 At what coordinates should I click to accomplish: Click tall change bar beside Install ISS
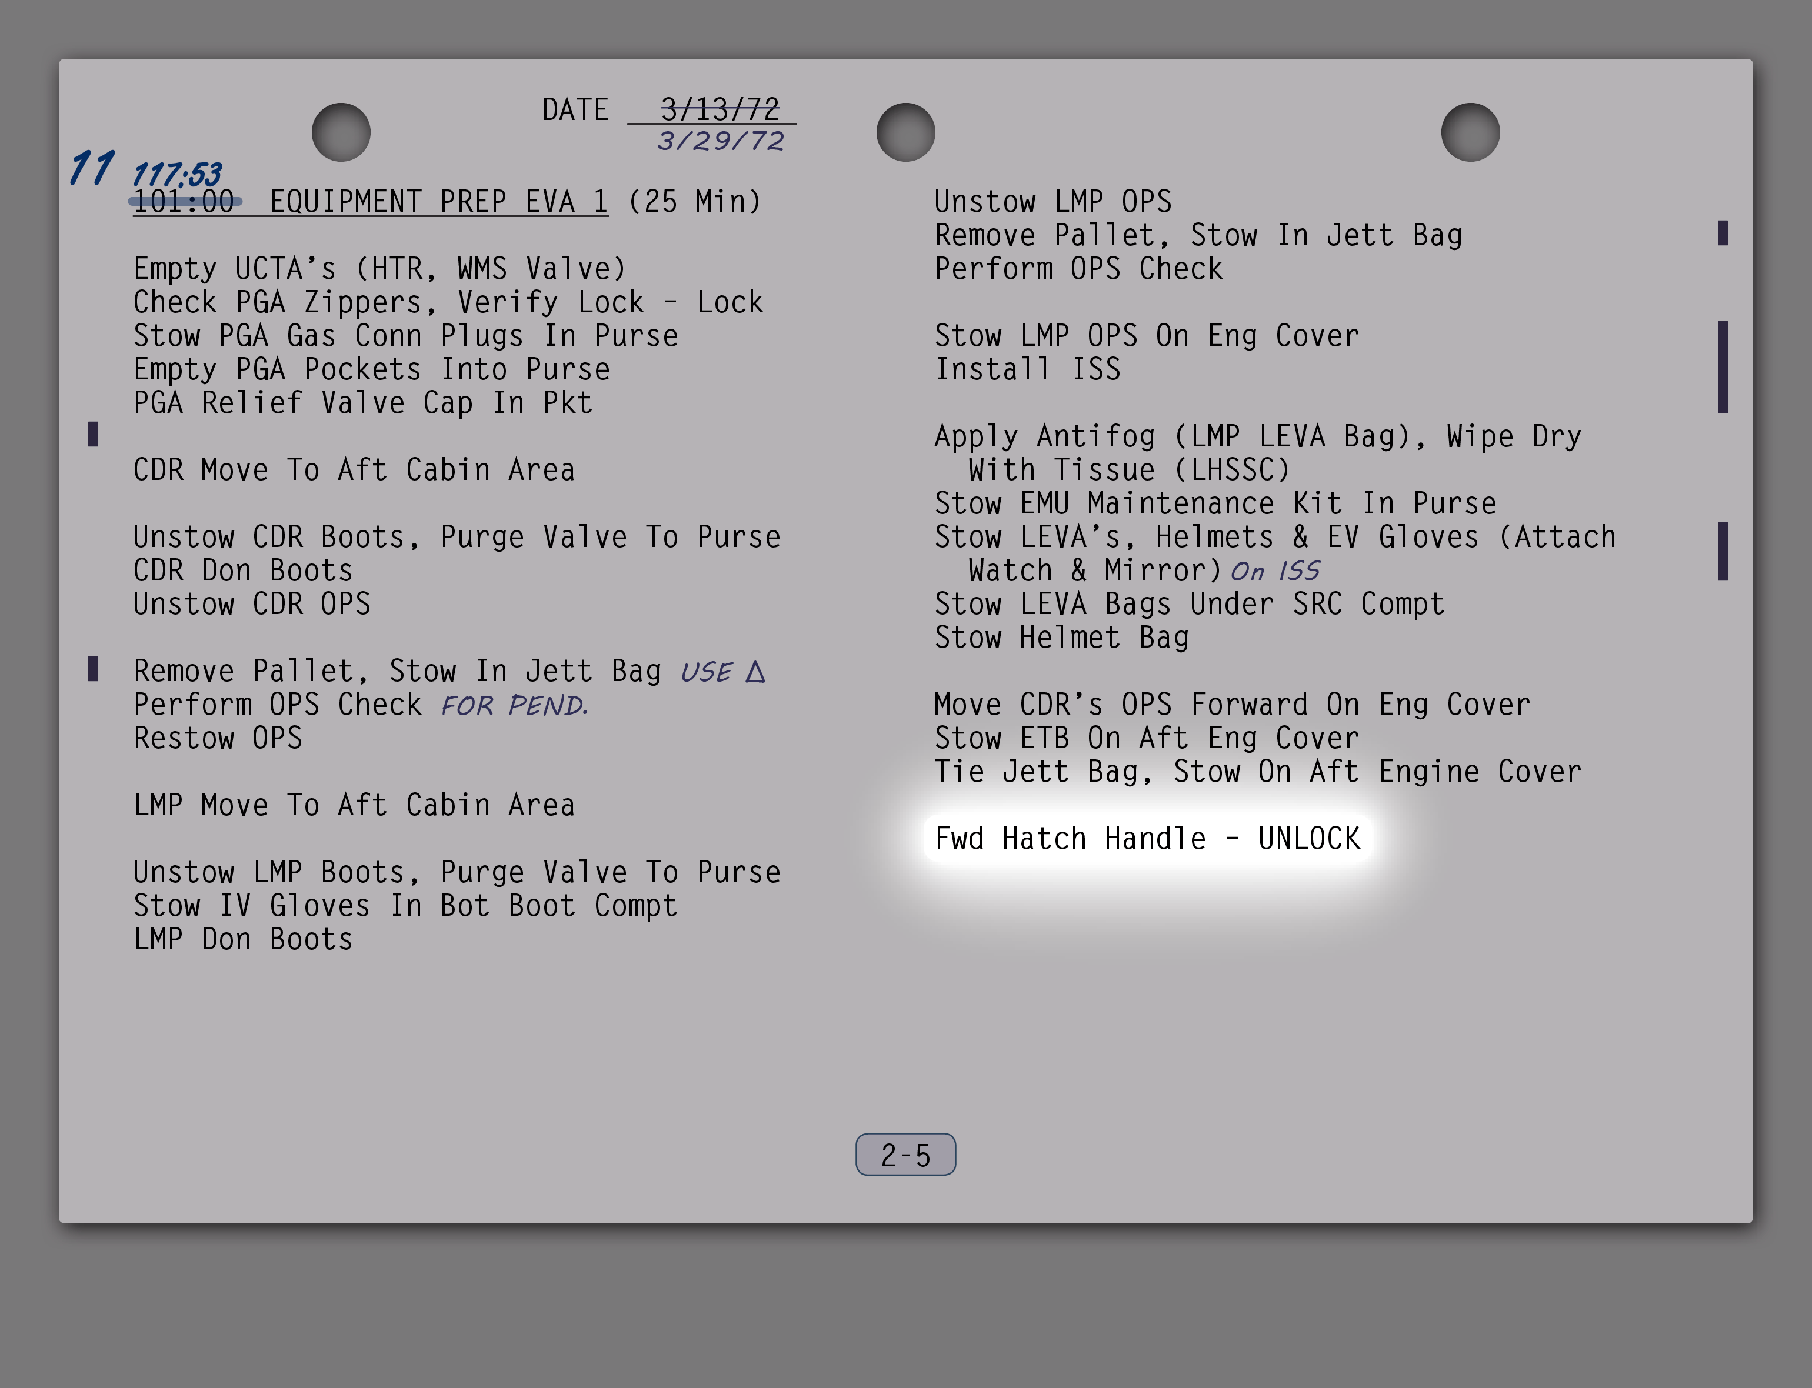tap(1723, 367)
